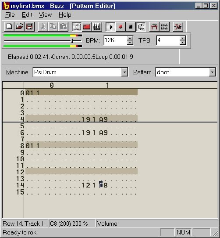This screenshot has width=220, height=238.
Task: Adjust the master volume slider handle
Action: click(72, 40)
